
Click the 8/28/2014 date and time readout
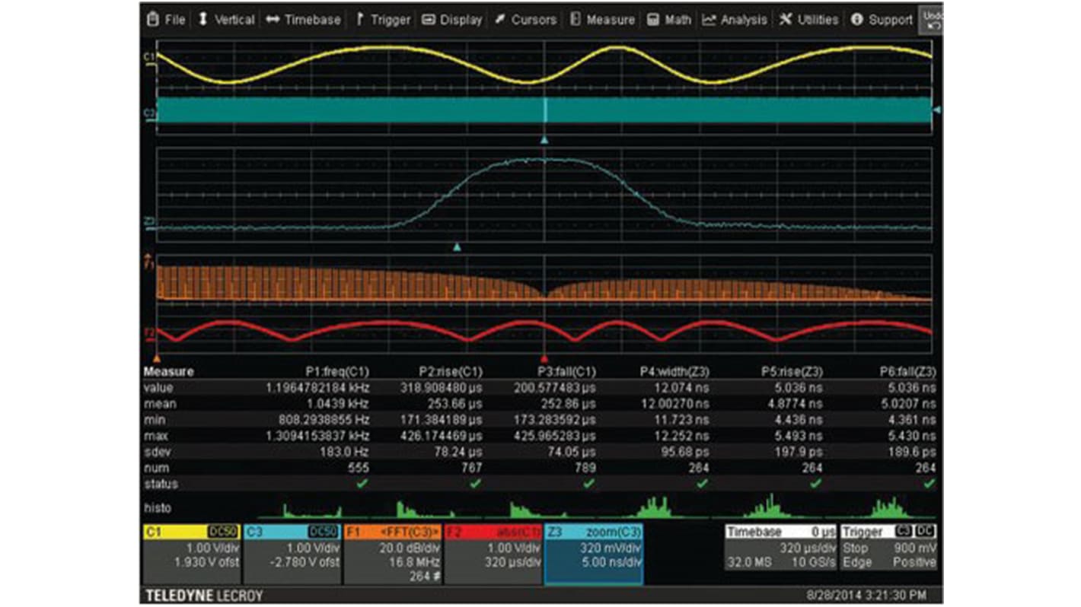pyautogui.click(x=867, y=595)
